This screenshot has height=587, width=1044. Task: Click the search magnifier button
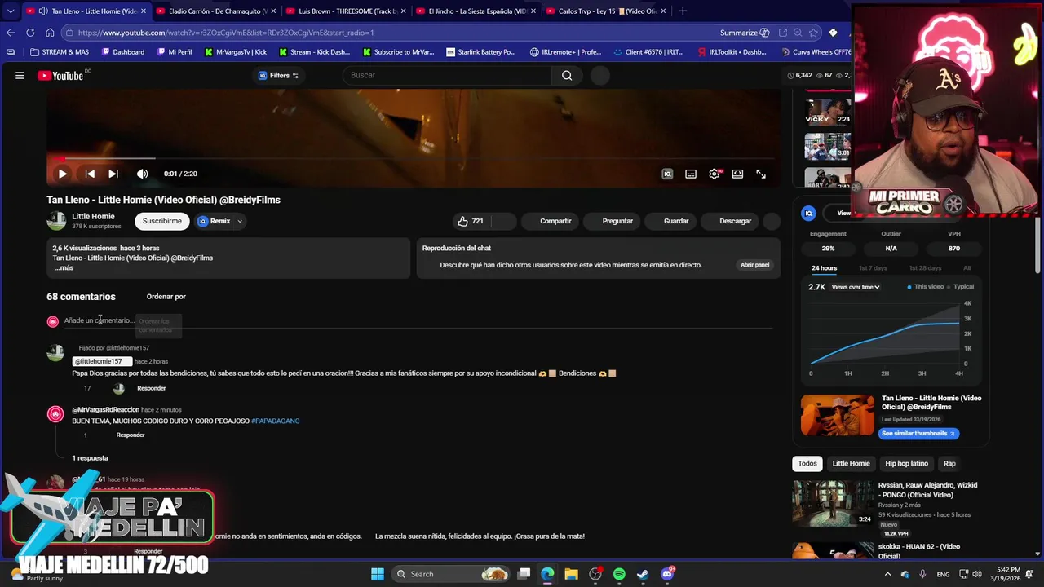567,75
